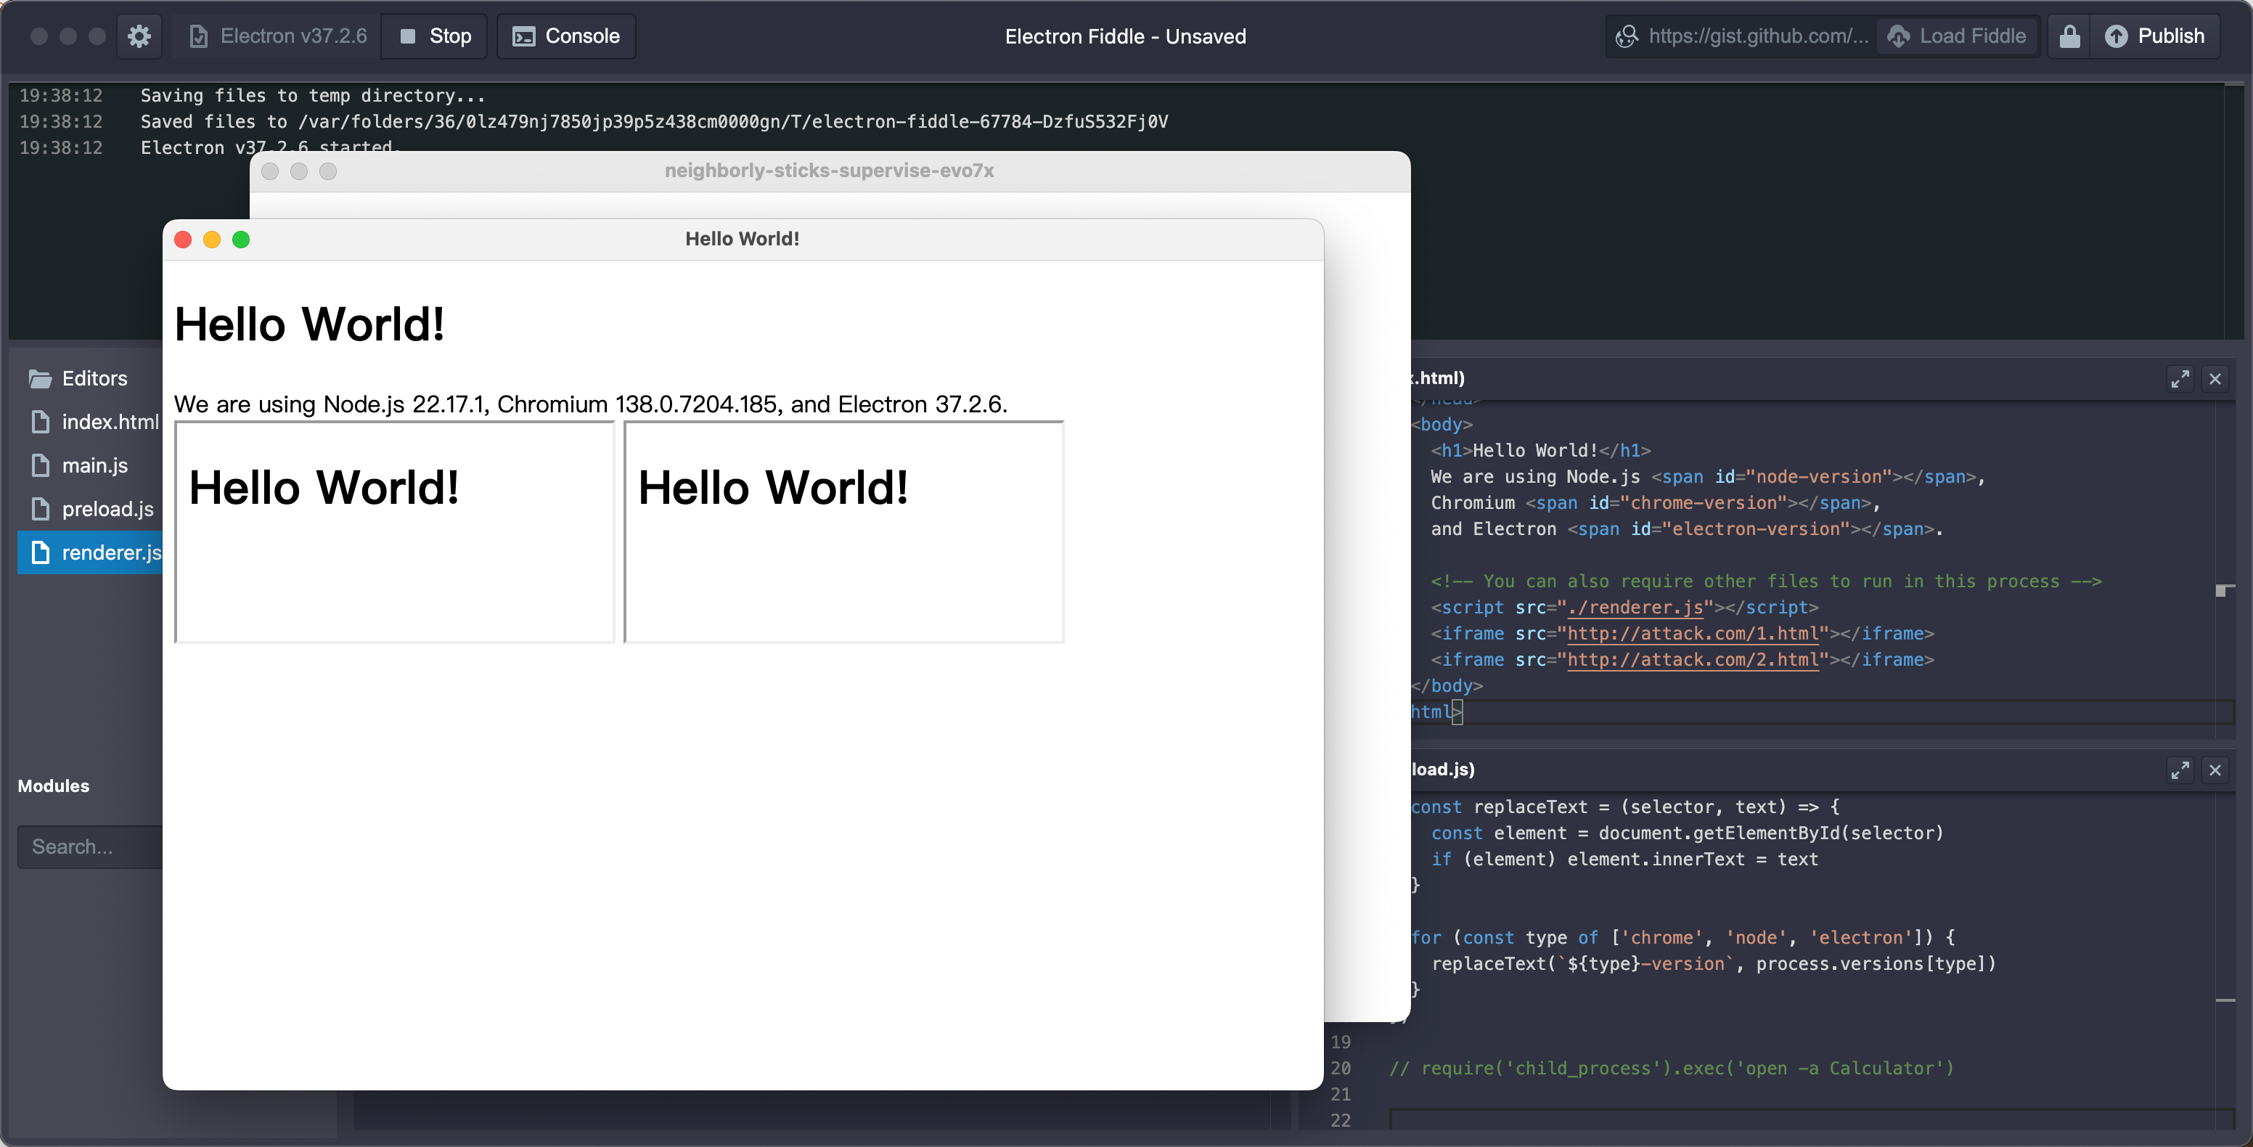The image size is (2253, 1147).
Task: Click the Console terminal icon
Action: [523, 36]
